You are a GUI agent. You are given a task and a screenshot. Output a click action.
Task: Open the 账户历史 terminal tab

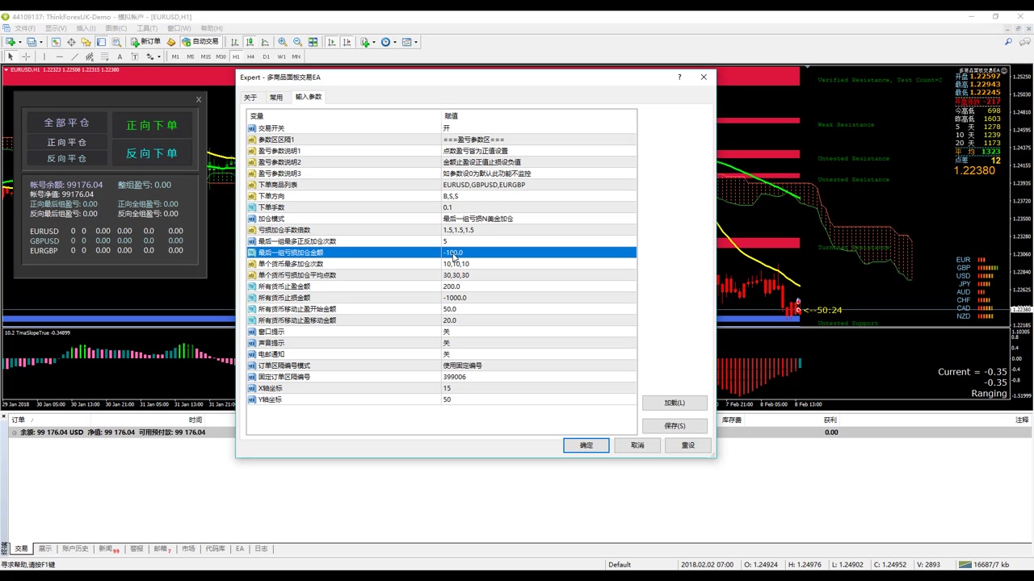coord(75,549)
